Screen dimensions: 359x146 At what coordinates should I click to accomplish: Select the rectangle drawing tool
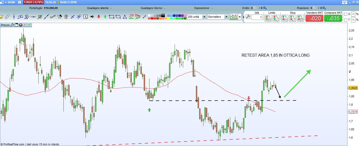(112, 17)
